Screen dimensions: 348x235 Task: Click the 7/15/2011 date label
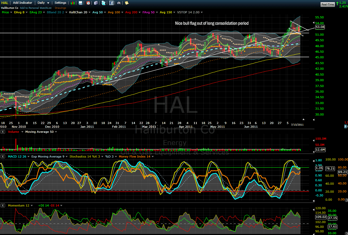[x=297, y=124]
